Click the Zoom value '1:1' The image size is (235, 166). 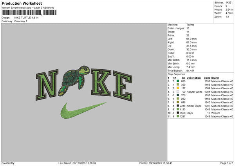(227, 16)
